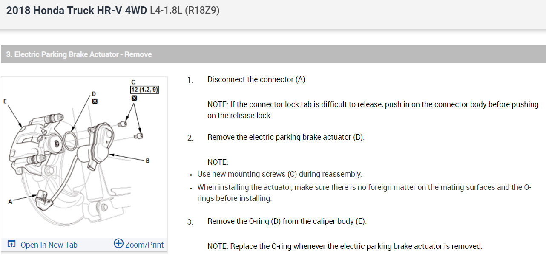Click the Electric Parking Brake Actuator - Remove header
The image size is (546, 262).
tap(79, 54)
